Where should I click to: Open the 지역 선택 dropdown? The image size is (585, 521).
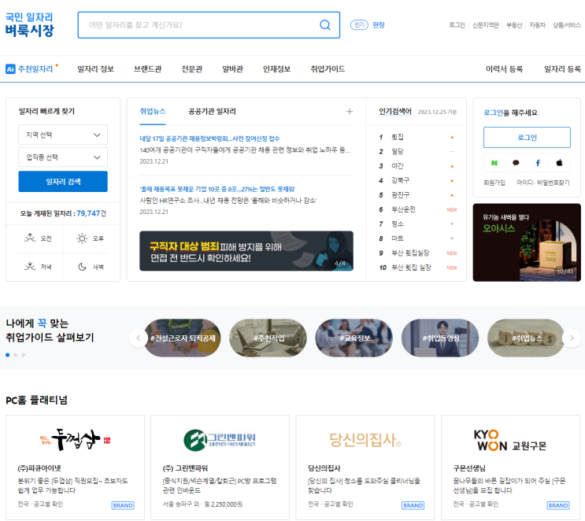[63, 135]
